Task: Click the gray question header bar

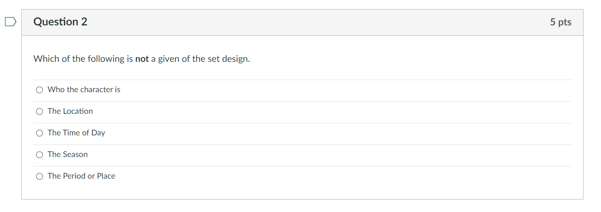Action: point(304,22)
